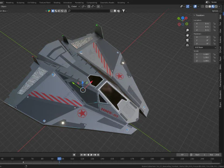Switch to Geometry Nodes workspace tab

pos(107,3)
